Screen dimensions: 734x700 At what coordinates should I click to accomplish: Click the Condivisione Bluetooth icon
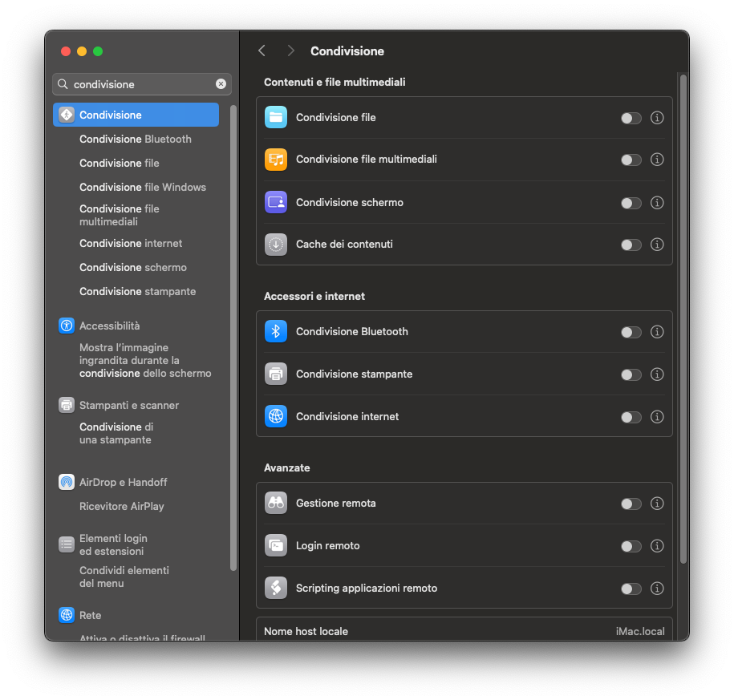point(276,331)
